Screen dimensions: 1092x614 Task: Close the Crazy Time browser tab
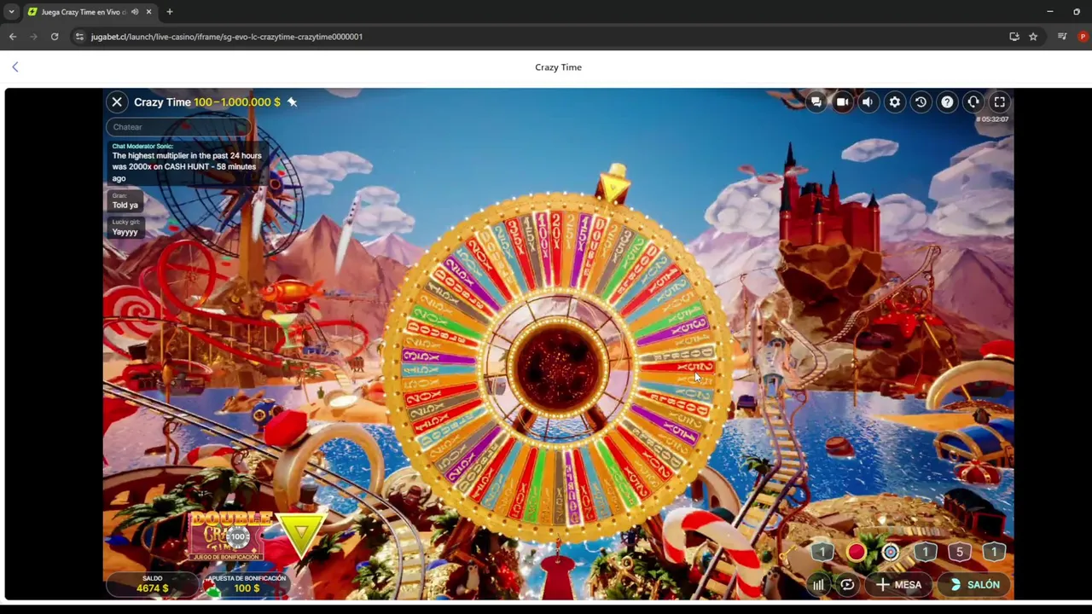(x=148, y=12)
